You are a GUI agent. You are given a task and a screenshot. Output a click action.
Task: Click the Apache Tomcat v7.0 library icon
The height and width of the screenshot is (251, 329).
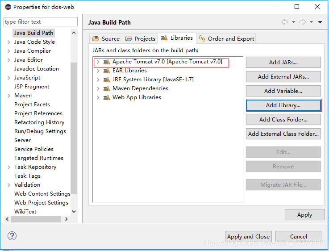(x=107, y=62)
